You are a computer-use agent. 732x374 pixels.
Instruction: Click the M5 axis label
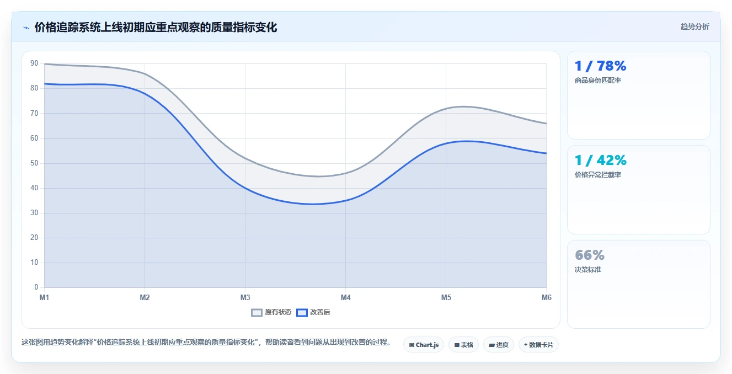tap(446, 297)
